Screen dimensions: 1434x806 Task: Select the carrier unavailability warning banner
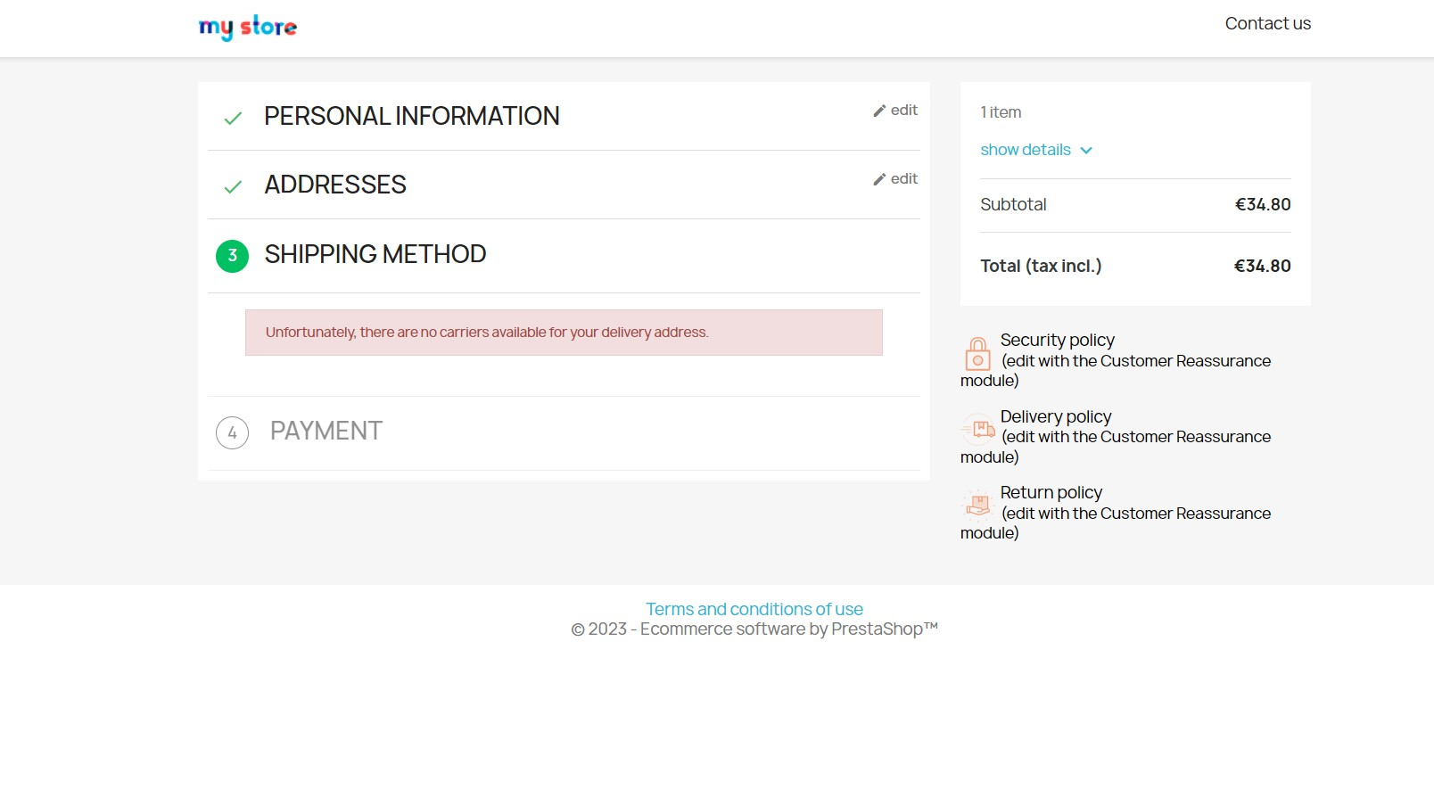(564, 332)
